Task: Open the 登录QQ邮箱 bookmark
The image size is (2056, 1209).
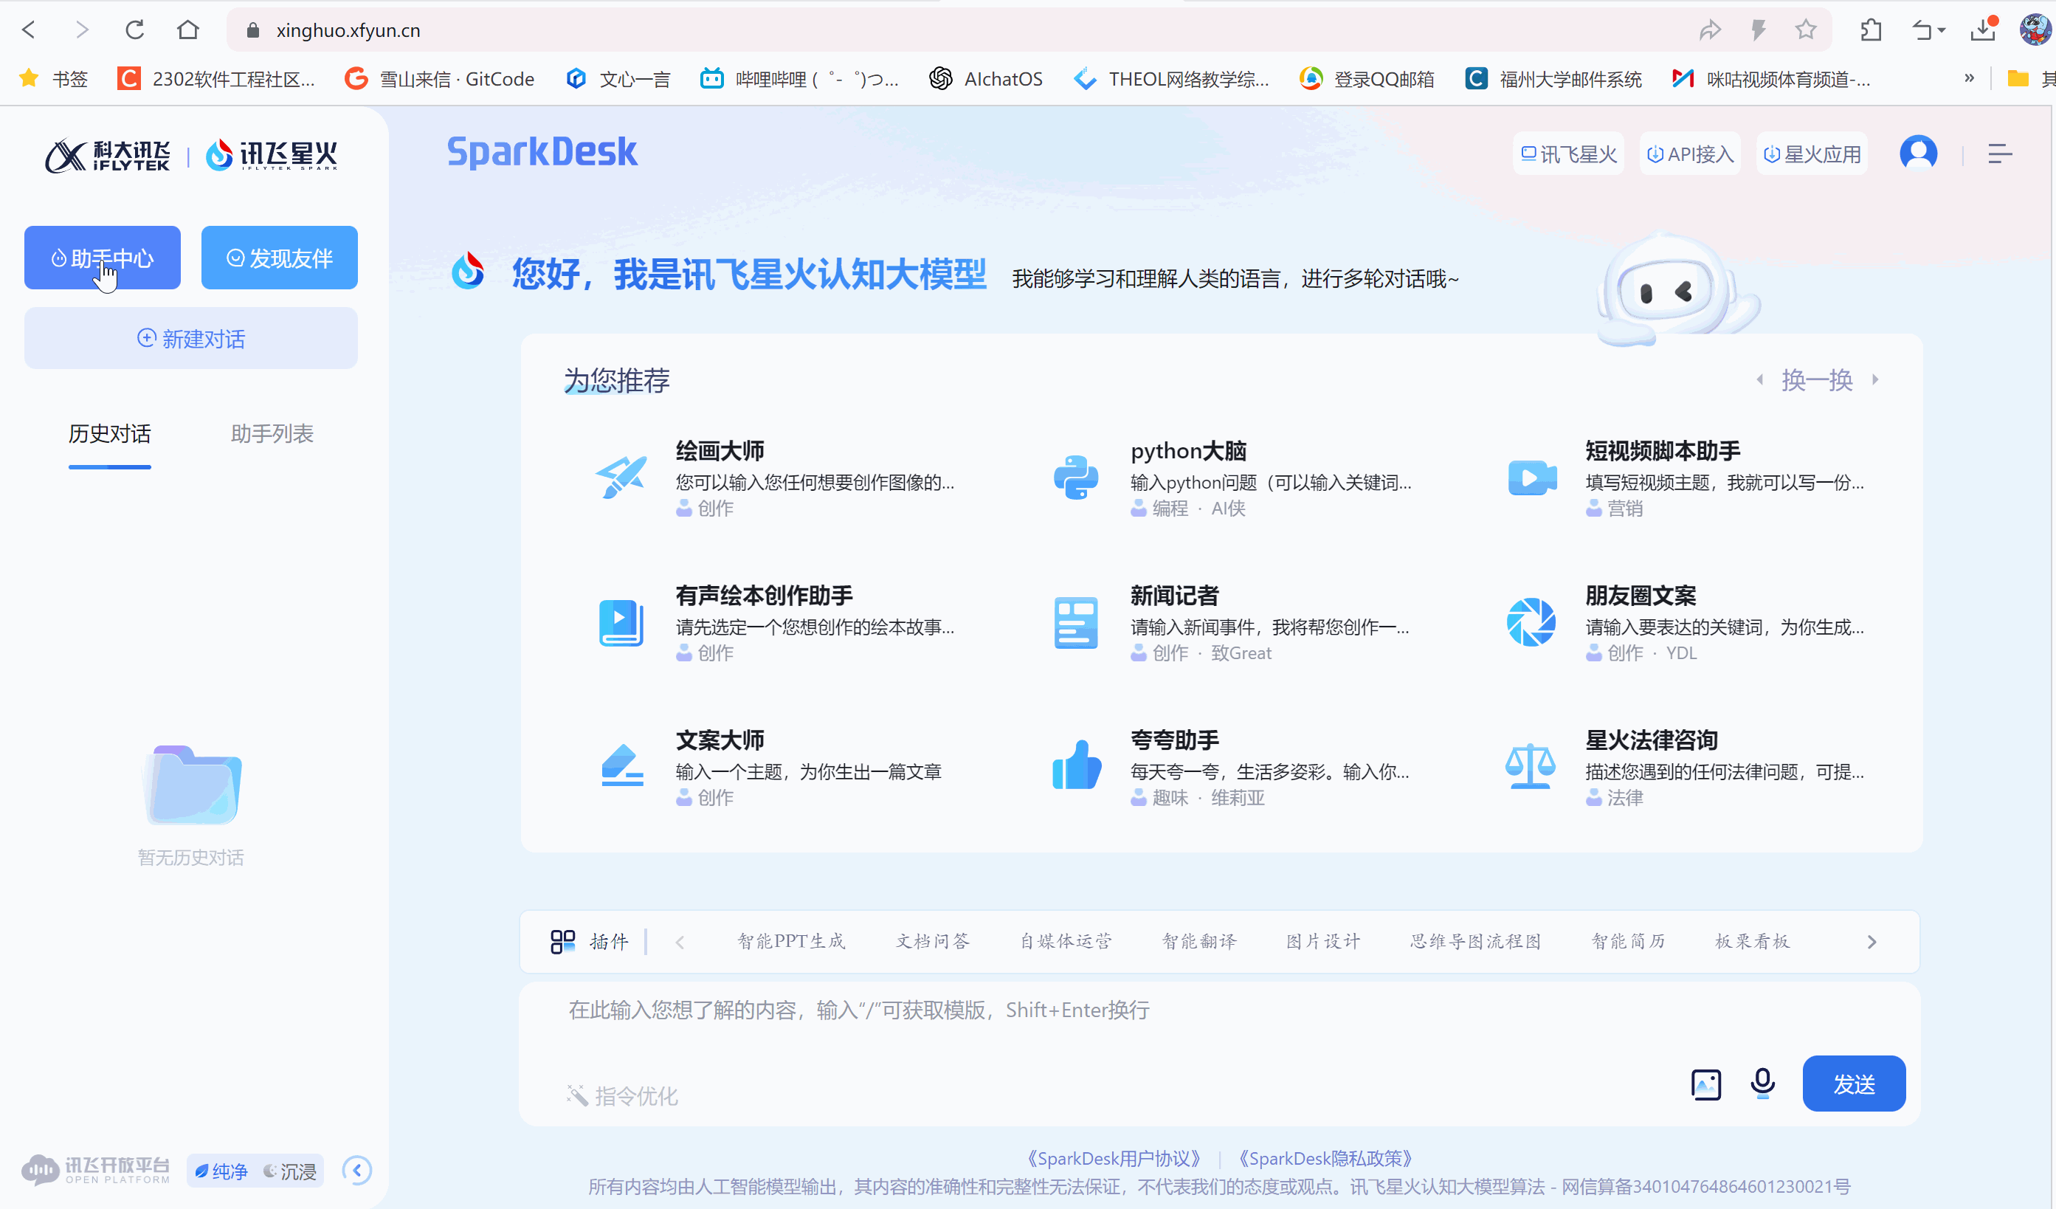Action: (x=1367, y=78)
